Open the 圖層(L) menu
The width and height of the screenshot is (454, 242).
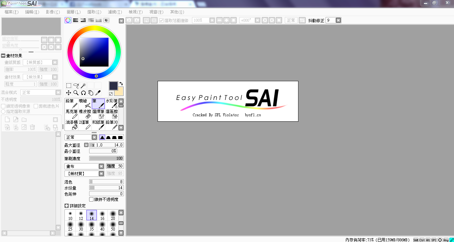74,12
